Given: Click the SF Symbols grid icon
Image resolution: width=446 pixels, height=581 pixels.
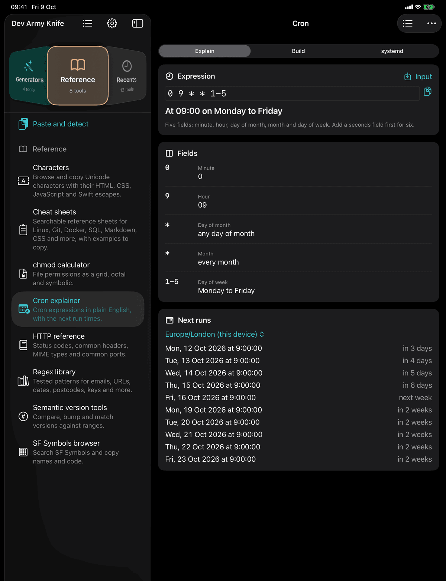Looking at the screenshot, I should (23, 452).
